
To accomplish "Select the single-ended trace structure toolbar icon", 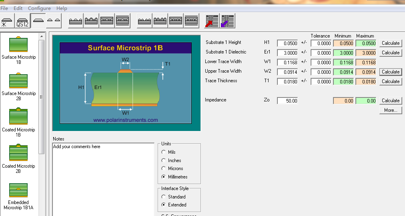I will [x=38, y=21].
